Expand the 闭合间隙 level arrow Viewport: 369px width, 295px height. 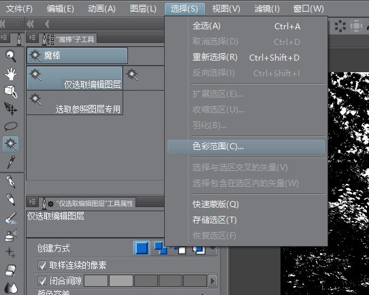tap(213, 281)
